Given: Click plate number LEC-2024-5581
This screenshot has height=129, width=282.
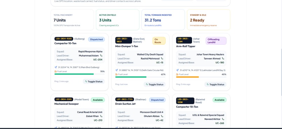Looking at the screenshot, I should click(x=64, y=99).
